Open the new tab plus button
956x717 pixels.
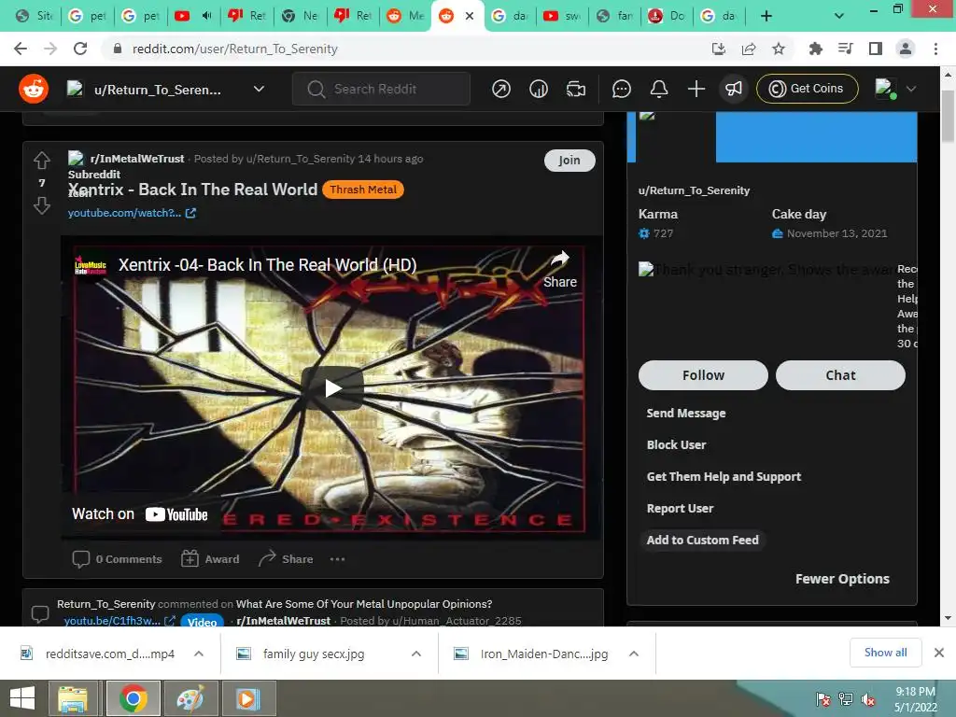click(x=766, y=16)
